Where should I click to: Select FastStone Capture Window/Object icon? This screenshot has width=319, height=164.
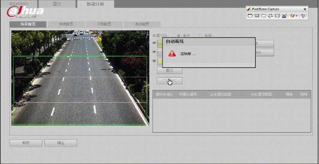(257, 16)
